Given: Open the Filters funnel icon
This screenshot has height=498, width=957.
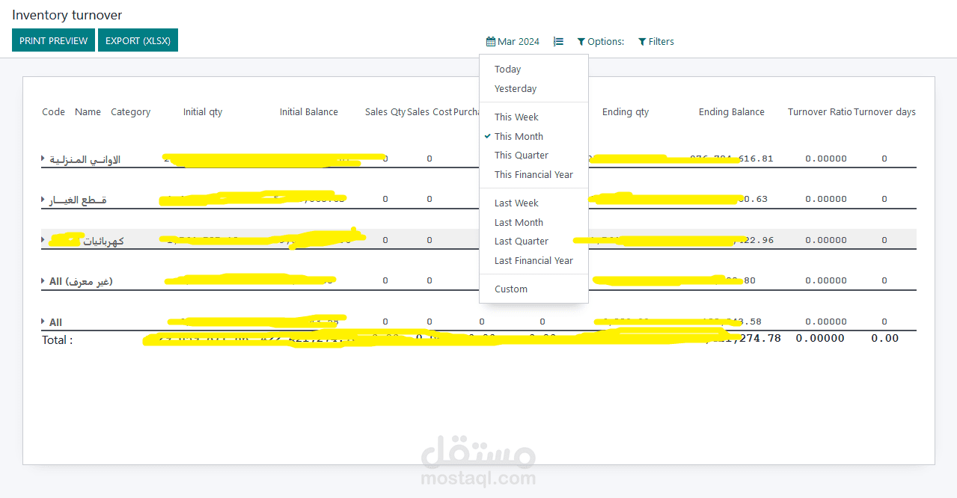Looking at the screenshot, I should point(641,41).
